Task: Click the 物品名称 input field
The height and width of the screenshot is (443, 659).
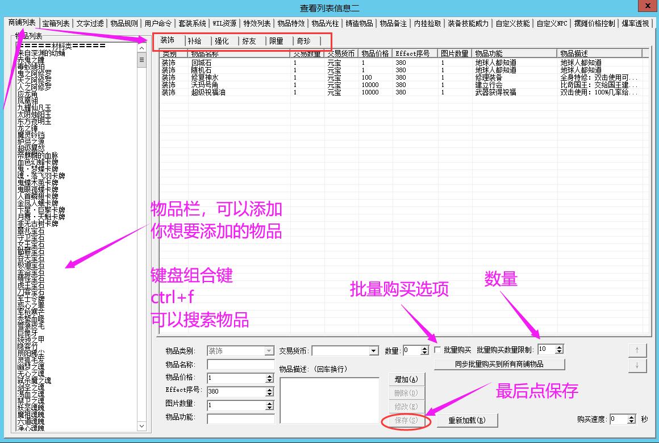Action: (x=240, y=365)
